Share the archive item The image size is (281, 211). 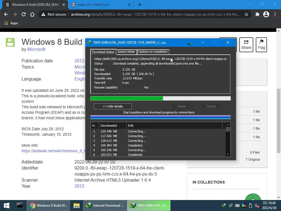click(x=246, y=45)
